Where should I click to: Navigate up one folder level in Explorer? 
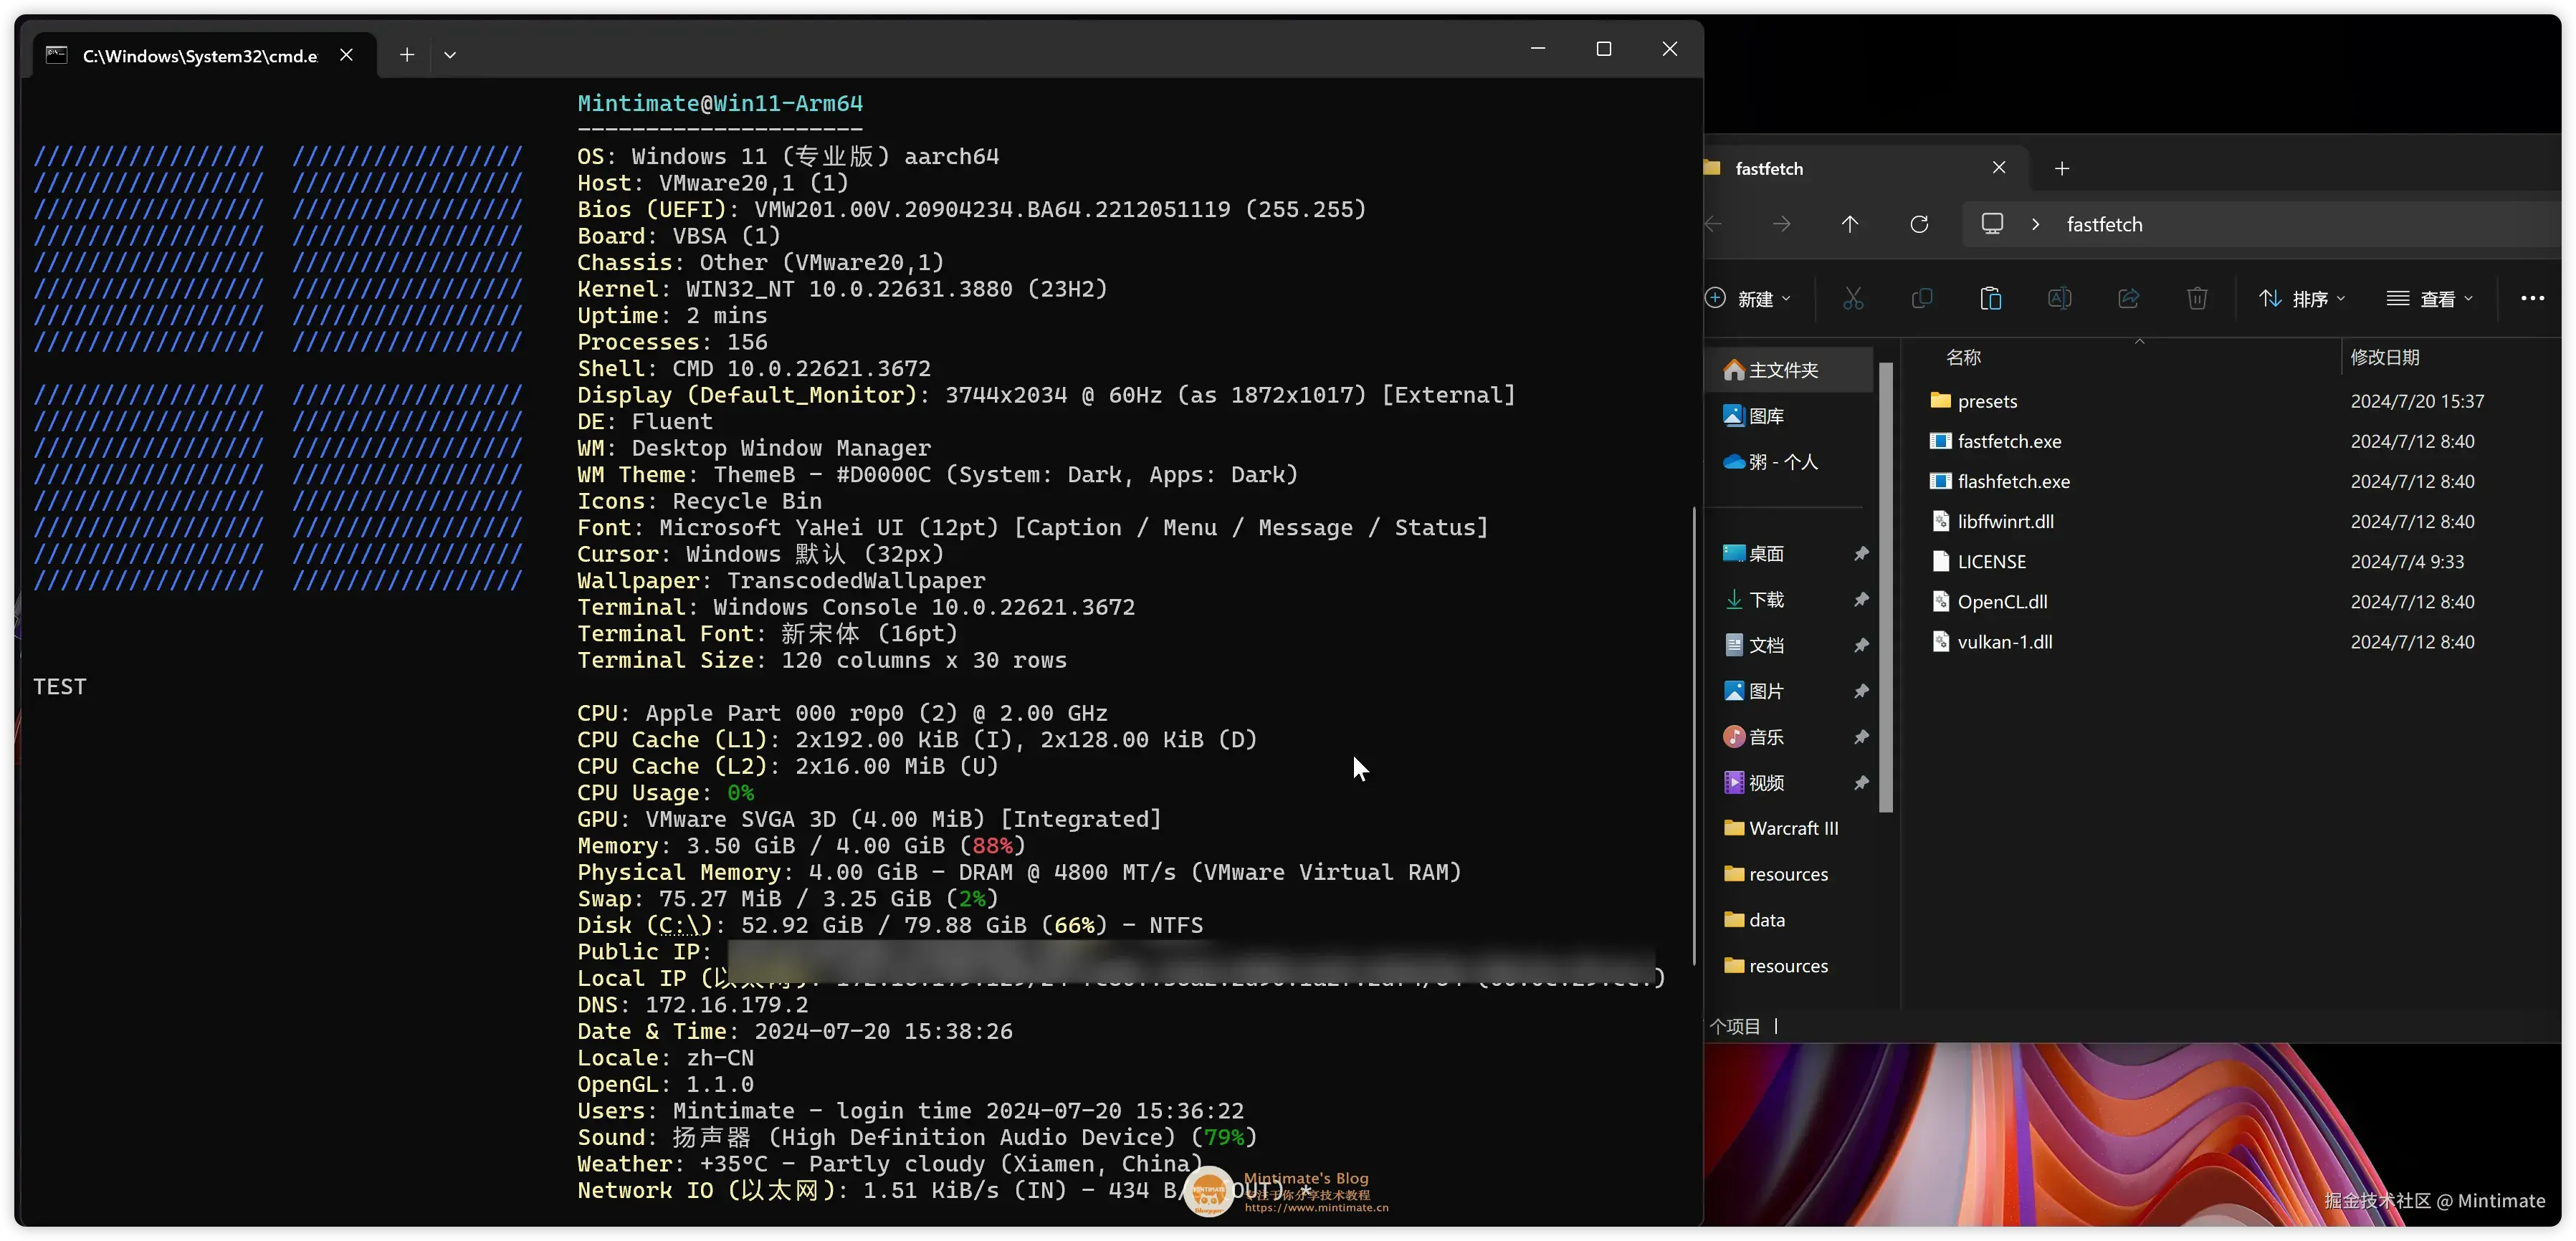1849,223
